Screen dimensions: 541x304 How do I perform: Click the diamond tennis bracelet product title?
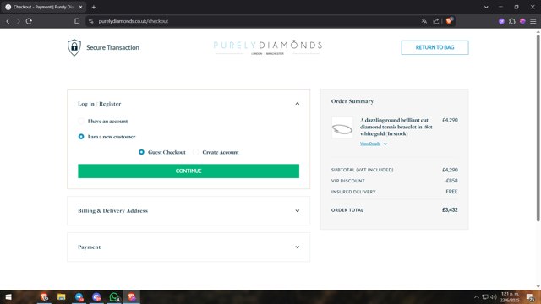(396, 127)
